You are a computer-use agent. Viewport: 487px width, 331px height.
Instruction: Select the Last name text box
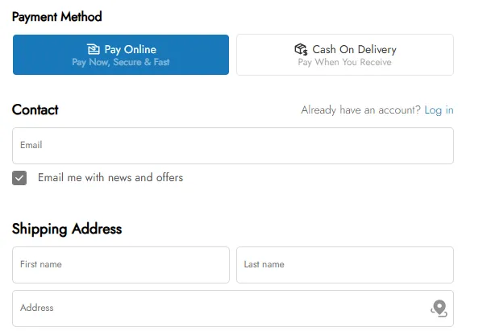(x=345, y=265)
